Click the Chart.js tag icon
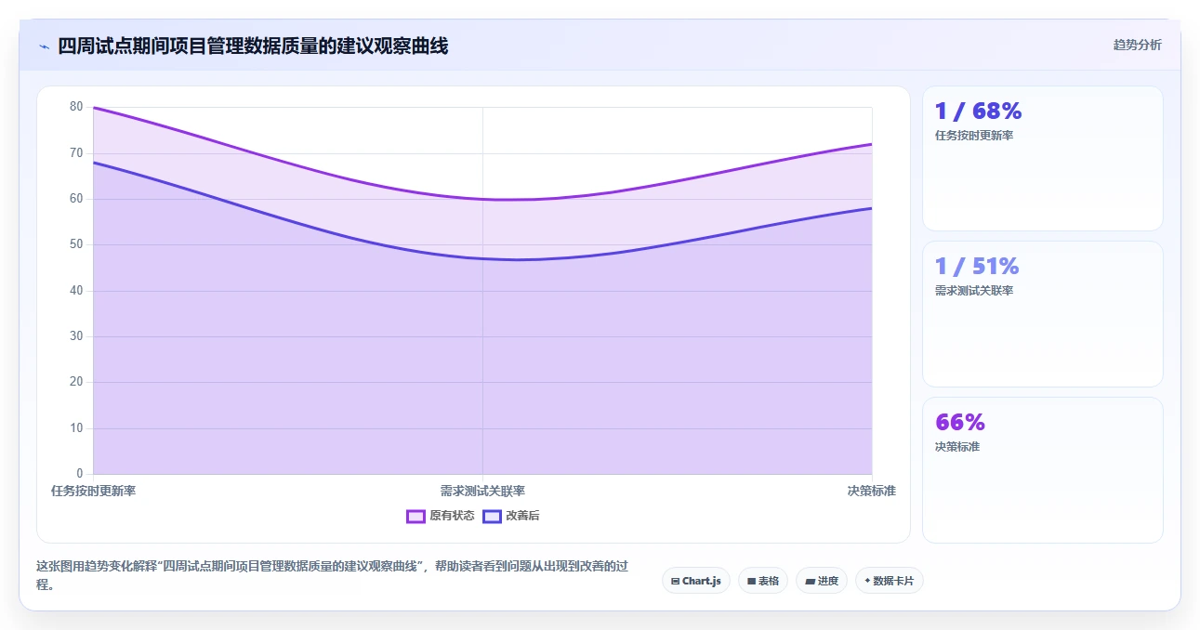The height and width of the screenshot is (630, 1200). 676,581
